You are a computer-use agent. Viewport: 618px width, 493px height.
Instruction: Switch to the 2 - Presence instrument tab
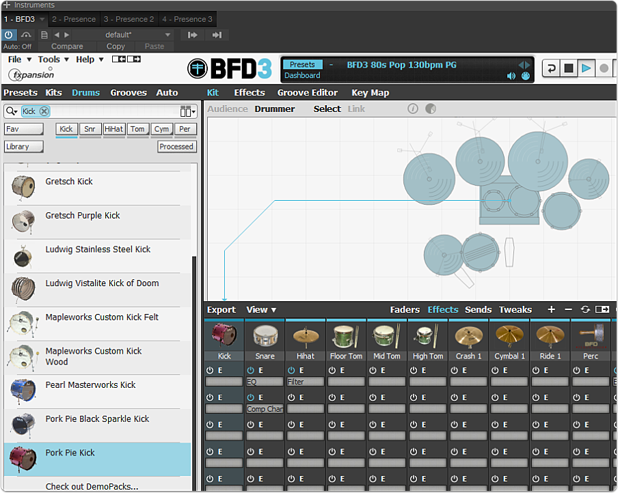click(74, 19)
